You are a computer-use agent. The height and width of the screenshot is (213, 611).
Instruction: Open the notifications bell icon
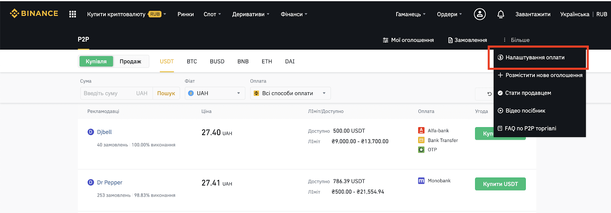point(501,14)
